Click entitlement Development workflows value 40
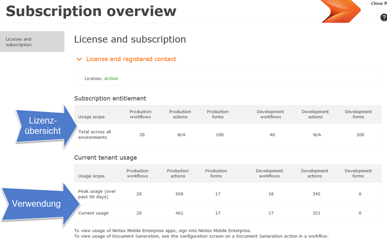 click(x=272, y=135)
